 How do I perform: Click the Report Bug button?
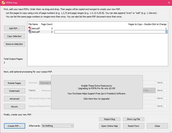pos(110,119)
